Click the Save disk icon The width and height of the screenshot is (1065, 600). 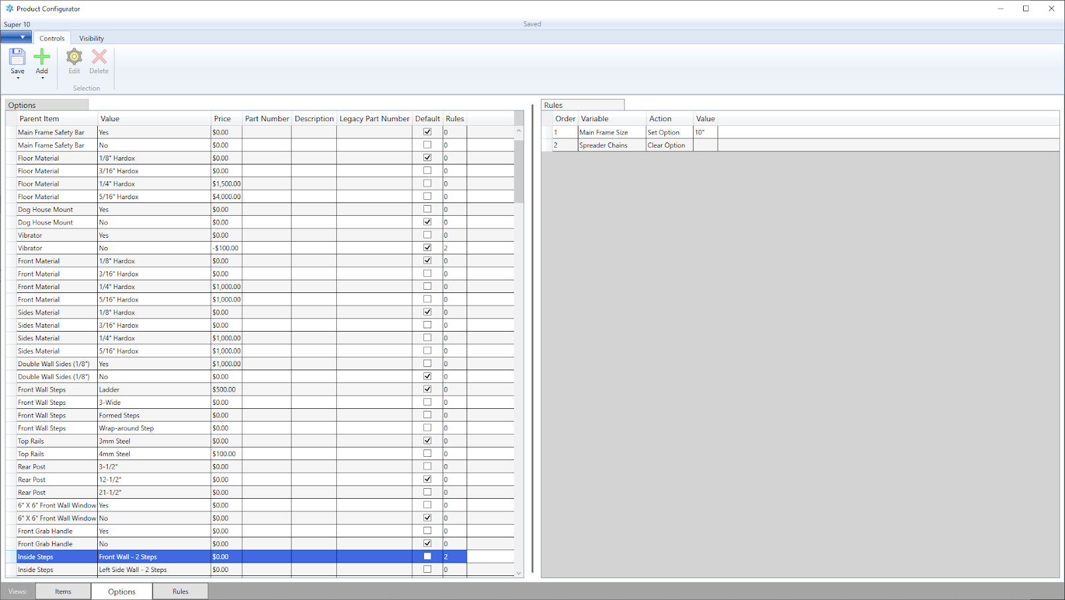(x=17, y=57)
